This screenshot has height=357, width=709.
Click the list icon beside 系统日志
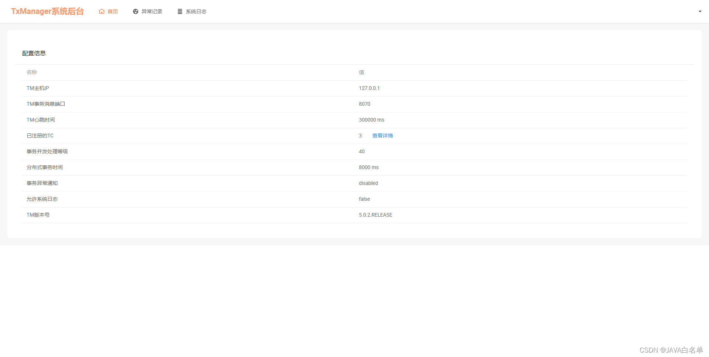tap(180, 11)
